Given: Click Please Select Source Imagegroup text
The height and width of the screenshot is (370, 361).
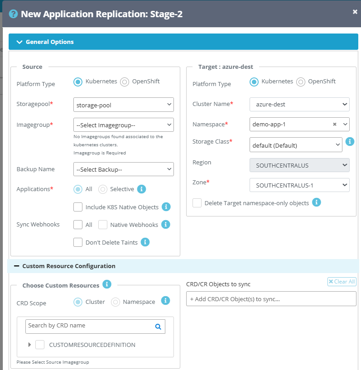Looking at the screenshot, I should pos(53,362).
